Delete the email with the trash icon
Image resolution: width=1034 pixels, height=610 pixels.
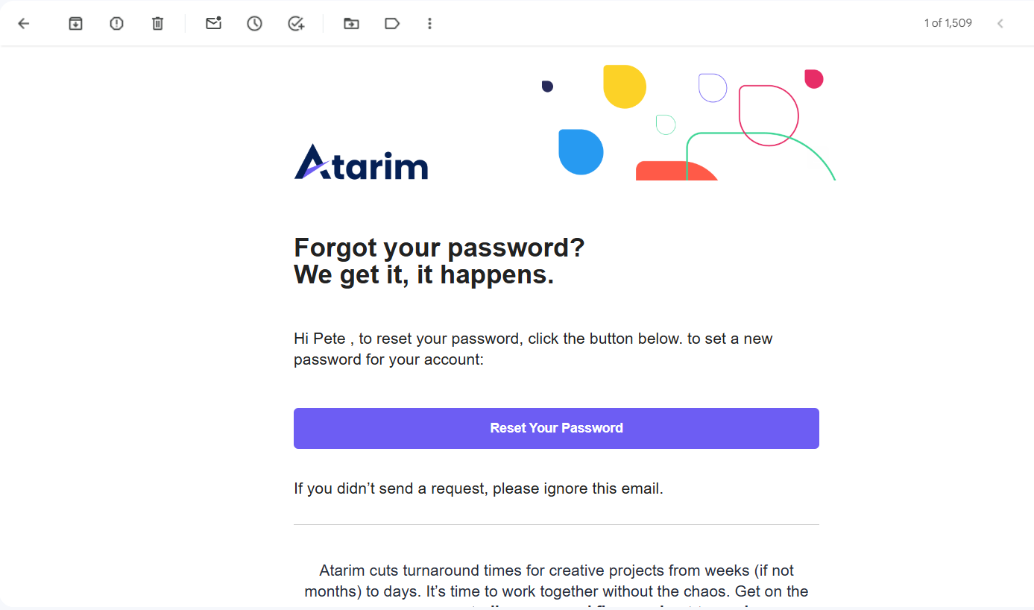pos(157,24)
